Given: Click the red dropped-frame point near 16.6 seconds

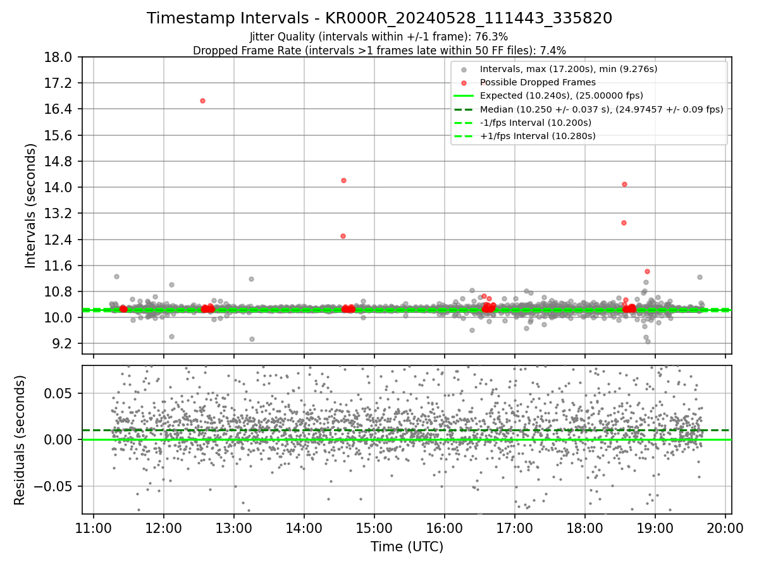Looking at the screenshot, I should pos(202,101).
